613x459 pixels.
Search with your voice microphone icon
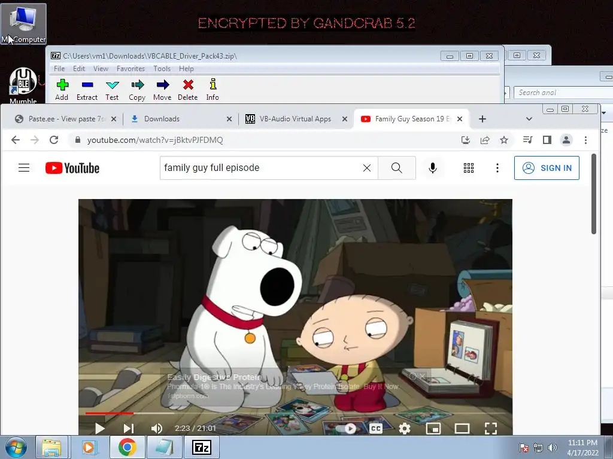[432, 168]
